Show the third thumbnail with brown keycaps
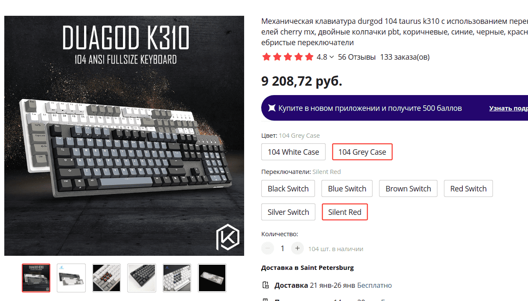The width and height of the screenshot is (528, 301). pyautogui.click(x=107, y=278)
